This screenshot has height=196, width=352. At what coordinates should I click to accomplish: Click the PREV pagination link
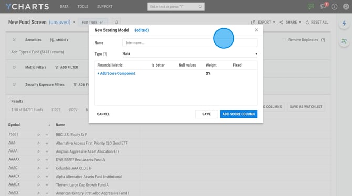(73, 110)
